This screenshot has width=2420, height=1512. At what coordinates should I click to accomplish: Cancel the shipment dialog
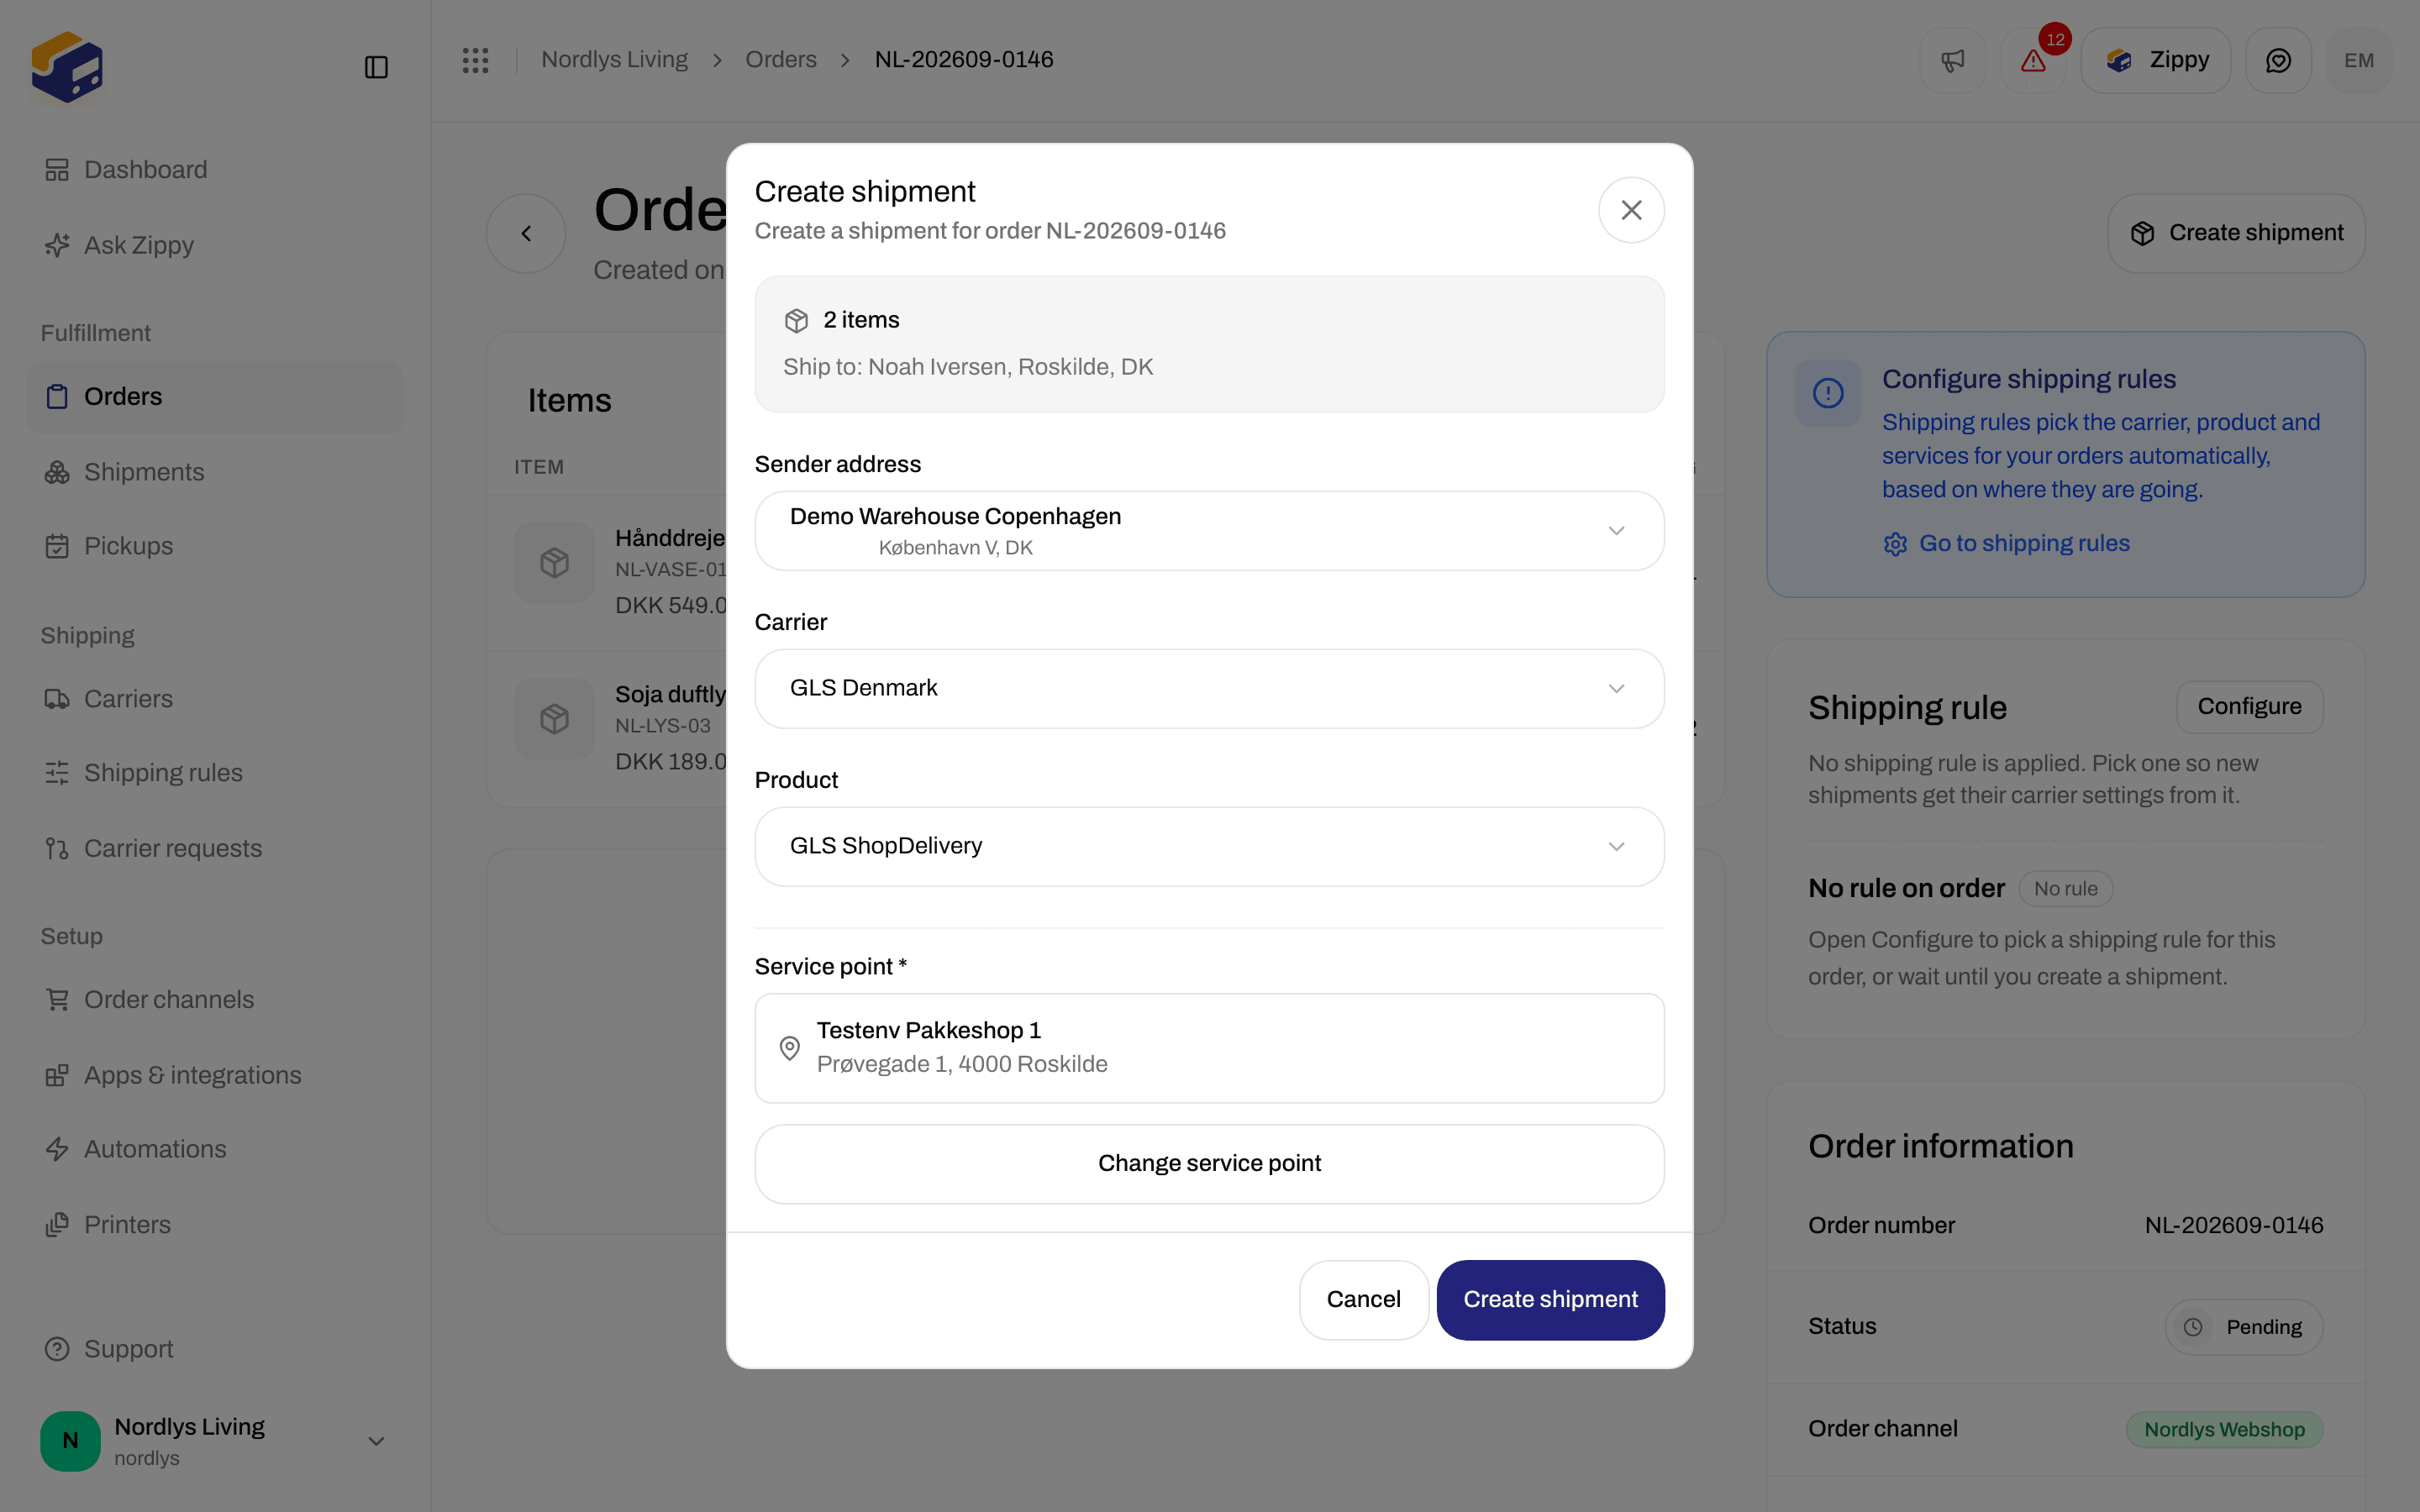click(1363, 1300)
